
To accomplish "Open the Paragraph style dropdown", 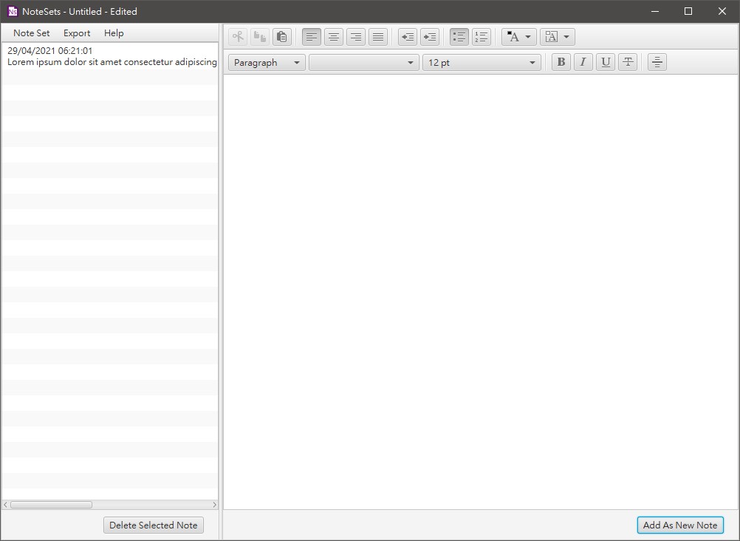I will tap(267, 63).
